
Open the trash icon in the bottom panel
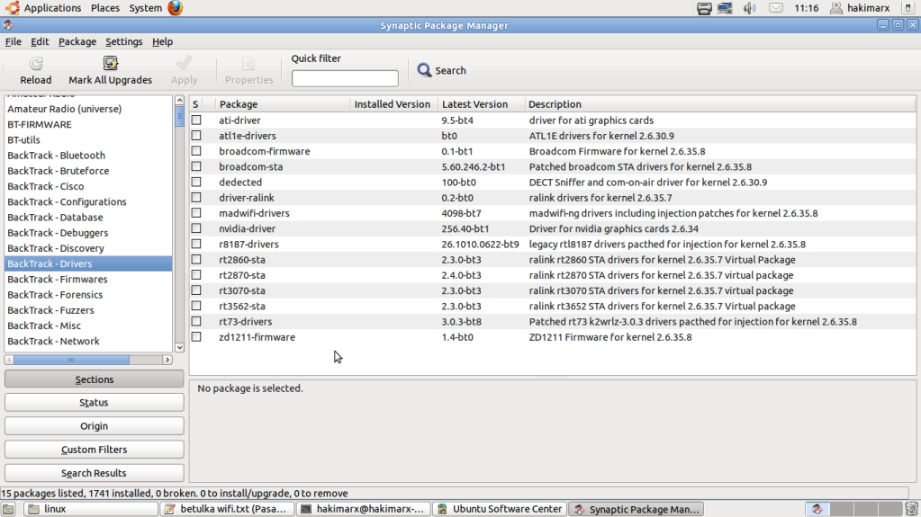point(912,509)
